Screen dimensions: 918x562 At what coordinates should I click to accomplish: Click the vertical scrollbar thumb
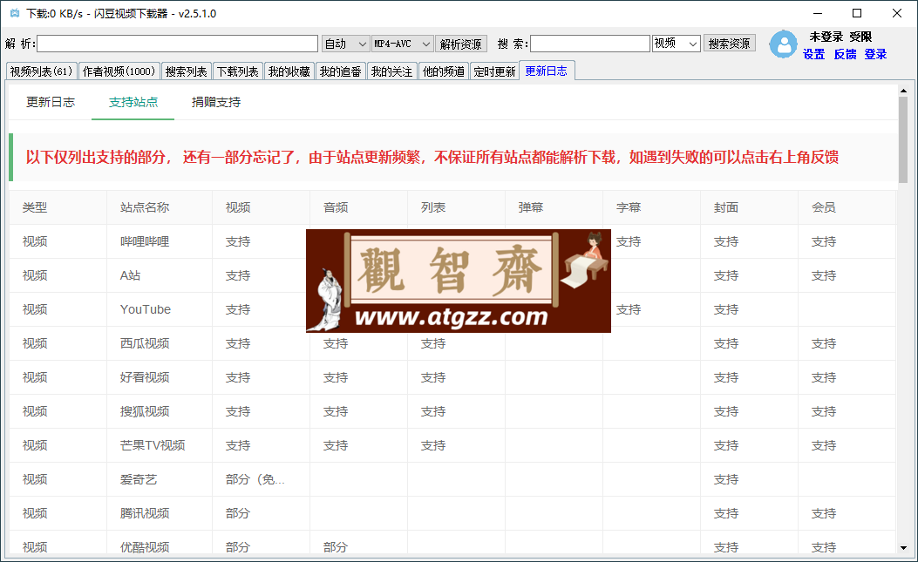903,140
